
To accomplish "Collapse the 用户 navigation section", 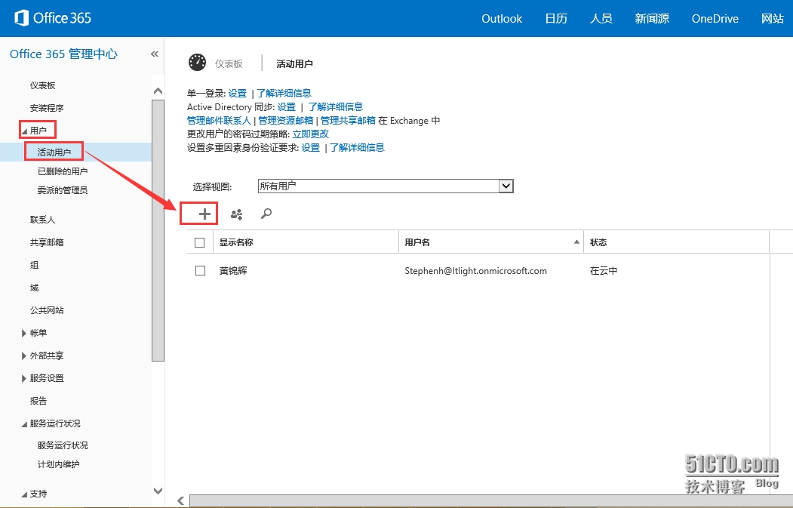I will point(24,131).
